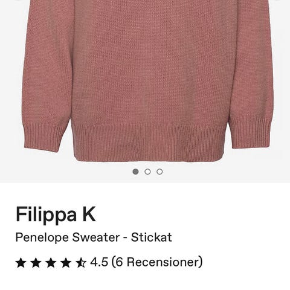Screen dimensions: 290x290
Task: Click the sweater's right sleeve cuff
Action: pos(250,133)
